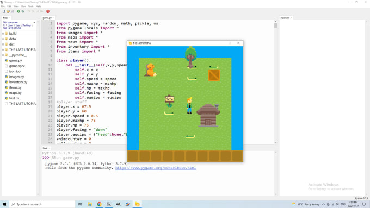Click the ENG language indicator in tray
Screen dimensions: 370x208
[x=343, y=204]
